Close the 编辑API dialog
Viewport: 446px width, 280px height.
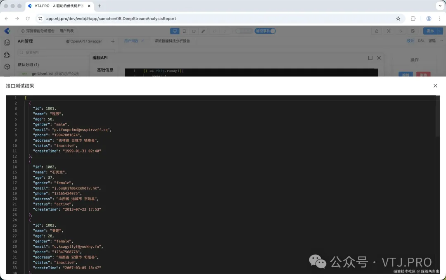click(379, 58)
